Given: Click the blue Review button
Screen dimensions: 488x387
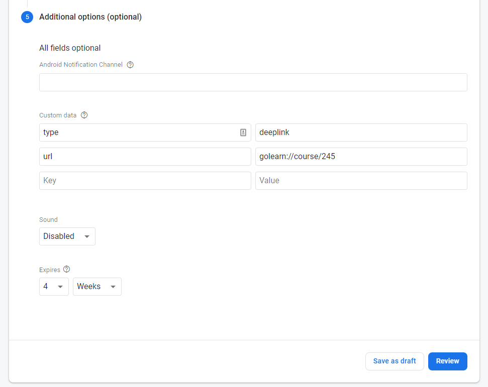Looking at the screenshot, I should point(447,361).
